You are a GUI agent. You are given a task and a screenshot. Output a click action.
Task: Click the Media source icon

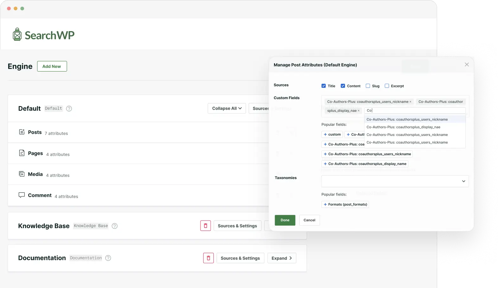tap(22, 174)
